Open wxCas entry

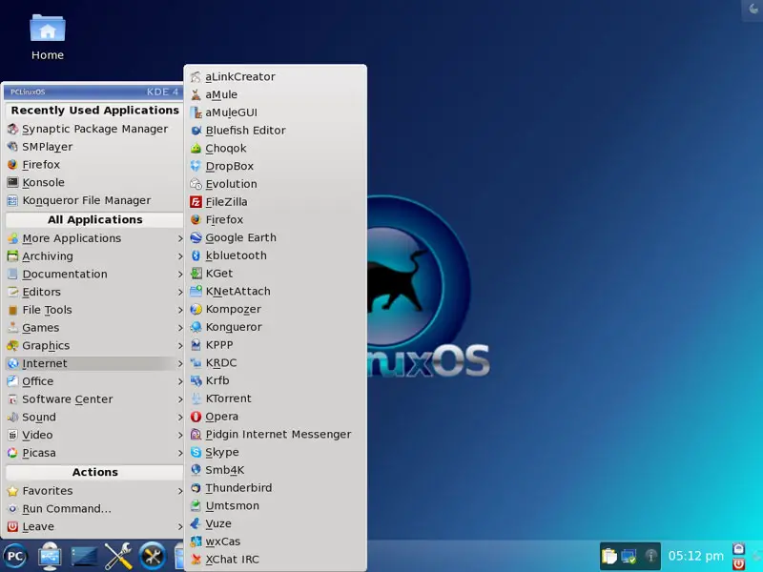point(276,541)
